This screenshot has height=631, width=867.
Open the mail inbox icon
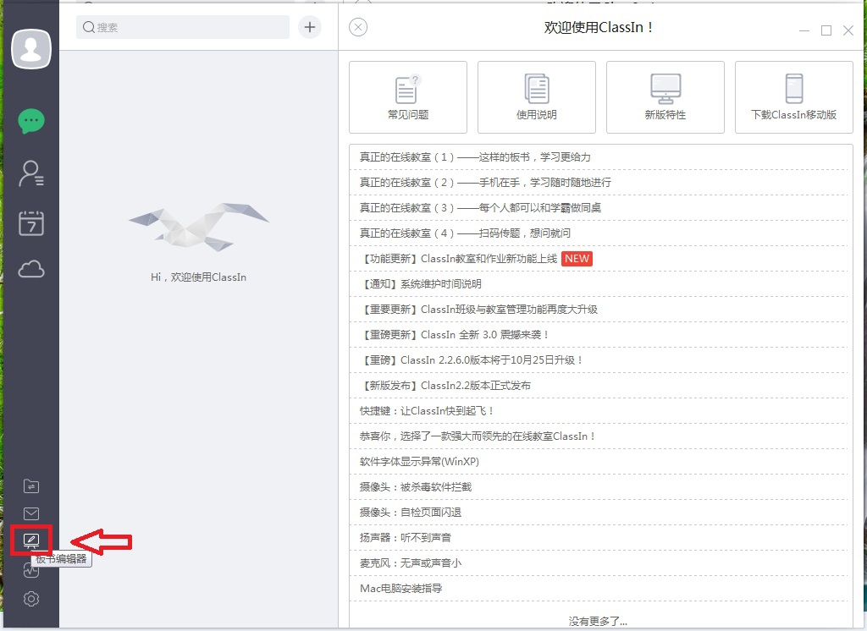30,513
